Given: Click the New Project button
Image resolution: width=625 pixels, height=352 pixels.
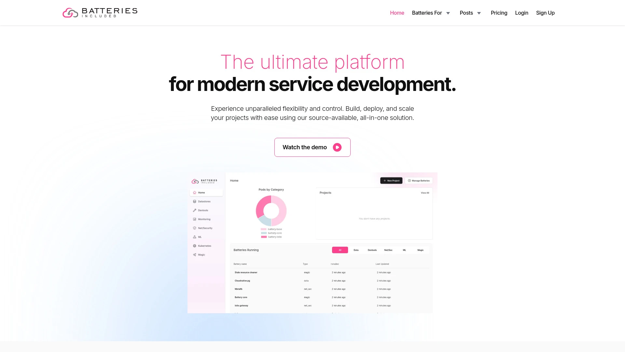Looking at the screenshot, I should (x=391, y=181).
